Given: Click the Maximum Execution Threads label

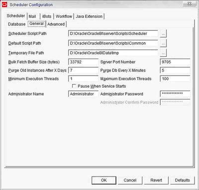Looking at the screenshot, I should pos(126,79).
